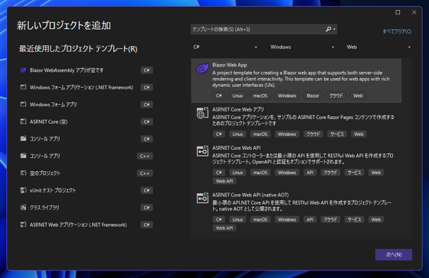
Task: Click the Linux tag under ASP.NET Core Web API
Action: click(237, 173)
